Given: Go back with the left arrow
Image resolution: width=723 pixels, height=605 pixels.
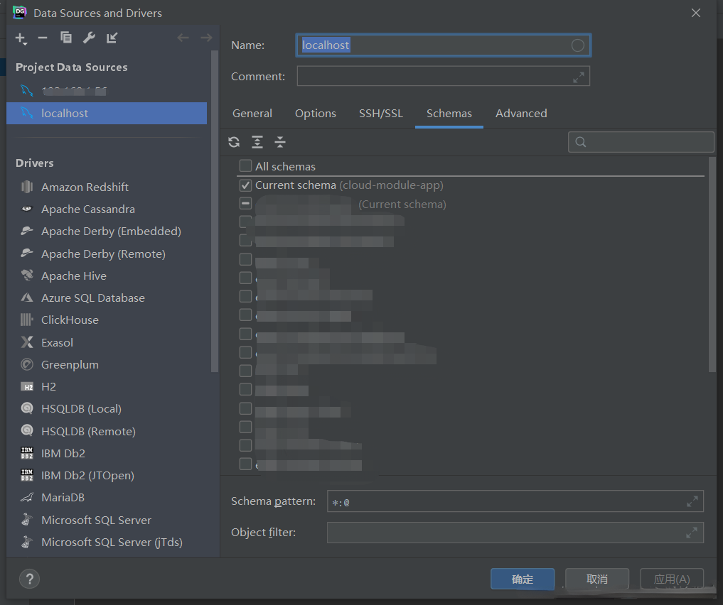Looking at the screenshot, I should (183, 38).
